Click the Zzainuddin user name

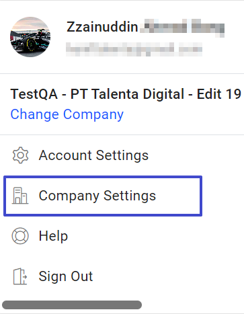102,27
